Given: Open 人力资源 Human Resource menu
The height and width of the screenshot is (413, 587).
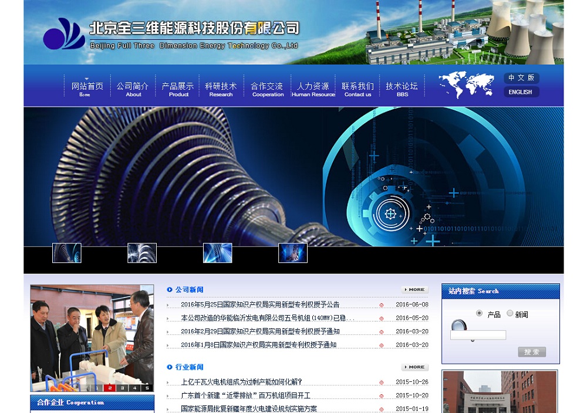Looking at the screenshot, I should click(313, 89).
